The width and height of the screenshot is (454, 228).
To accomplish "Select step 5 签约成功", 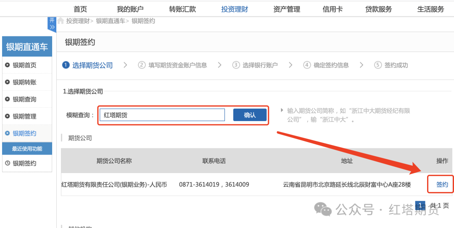I will coord(391,65).
